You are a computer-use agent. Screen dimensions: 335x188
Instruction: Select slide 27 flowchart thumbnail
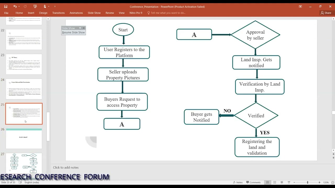point(24,163)
